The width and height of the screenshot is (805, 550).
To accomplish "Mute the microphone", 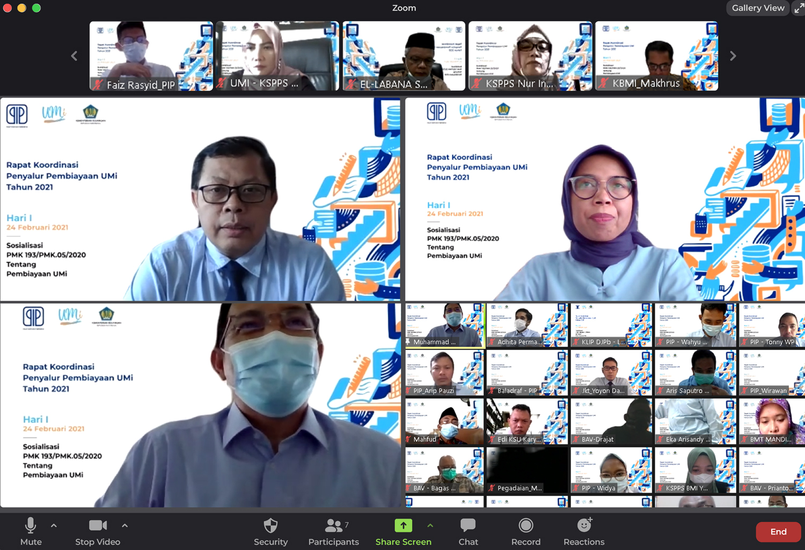I will tap(31, 526).
